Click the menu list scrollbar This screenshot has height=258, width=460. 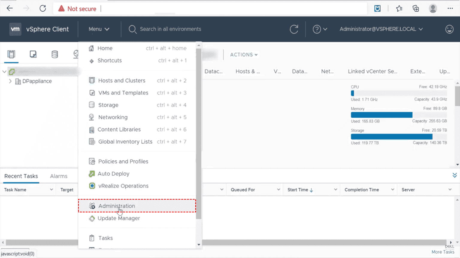[x=199, y=134]
